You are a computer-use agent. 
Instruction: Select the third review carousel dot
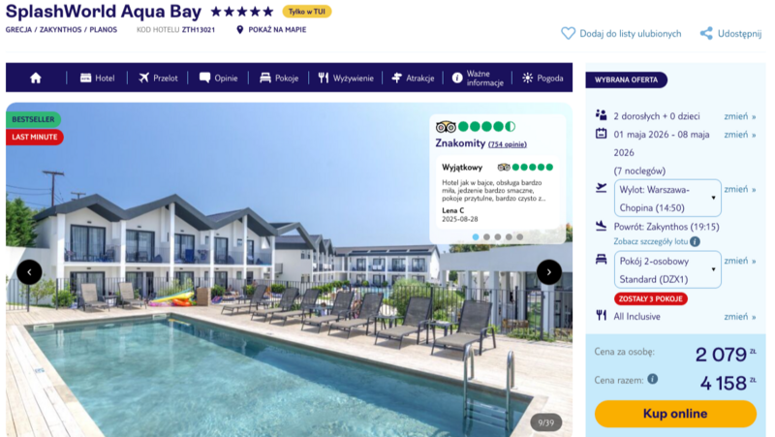[x=498, y=236]
